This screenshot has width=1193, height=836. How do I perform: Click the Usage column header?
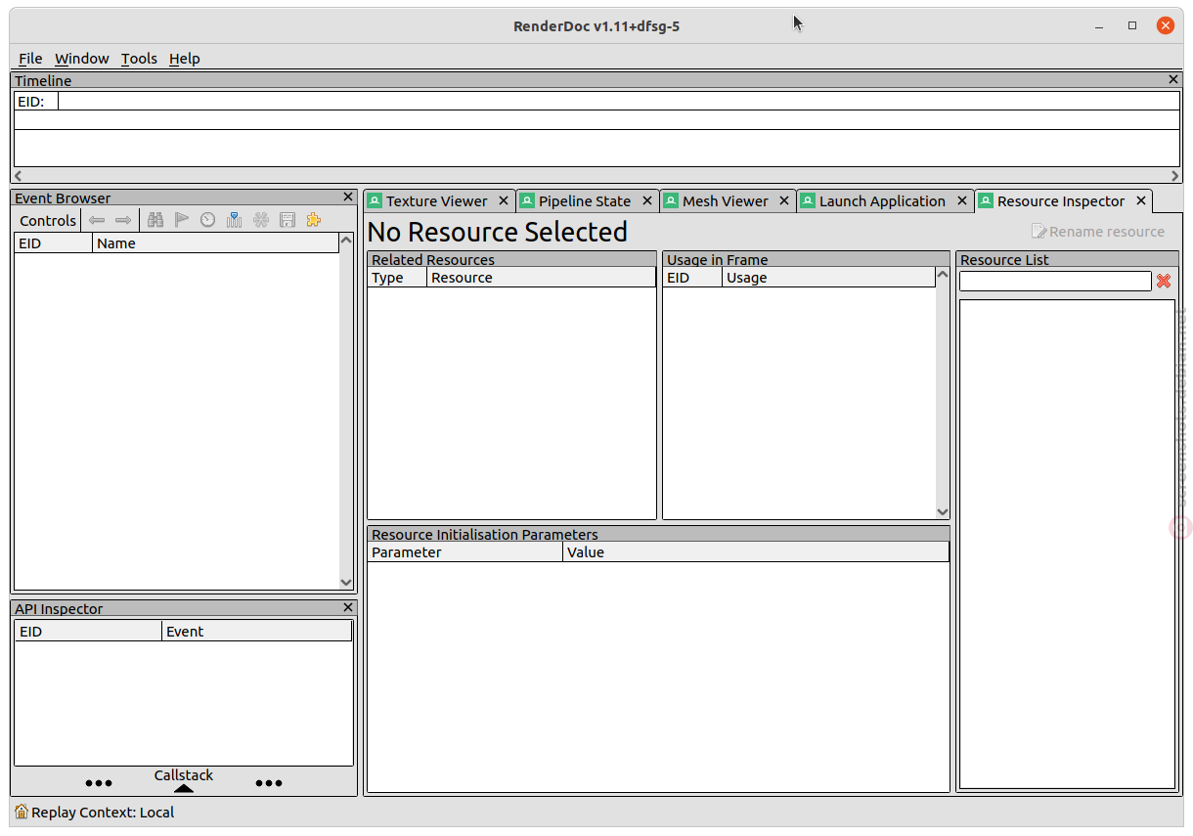[x=829, y=278]
